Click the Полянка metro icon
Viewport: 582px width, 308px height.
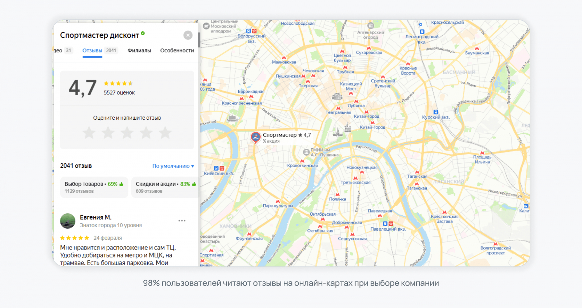tap(338, 195)
